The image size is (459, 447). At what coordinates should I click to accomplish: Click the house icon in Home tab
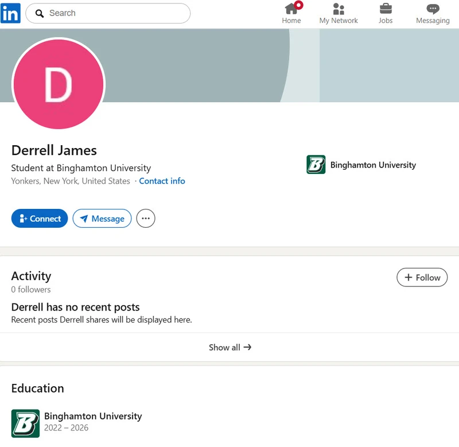(x=291, y=9)
